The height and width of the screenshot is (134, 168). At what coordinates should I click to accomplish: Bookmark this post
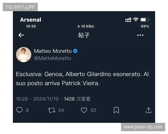pos(116,110)
